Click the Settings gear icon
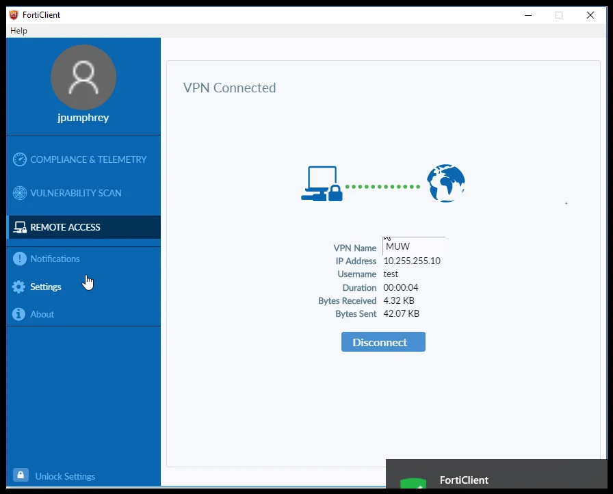 click(x=18, y=287)
